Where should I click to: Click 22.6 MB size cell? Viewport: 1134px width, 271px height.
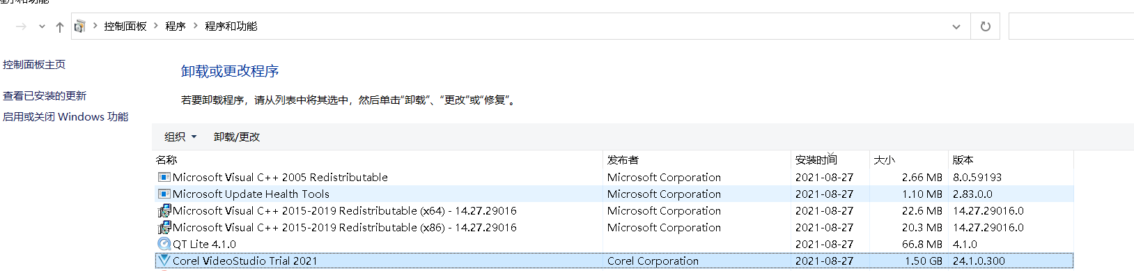click(922, 211)
